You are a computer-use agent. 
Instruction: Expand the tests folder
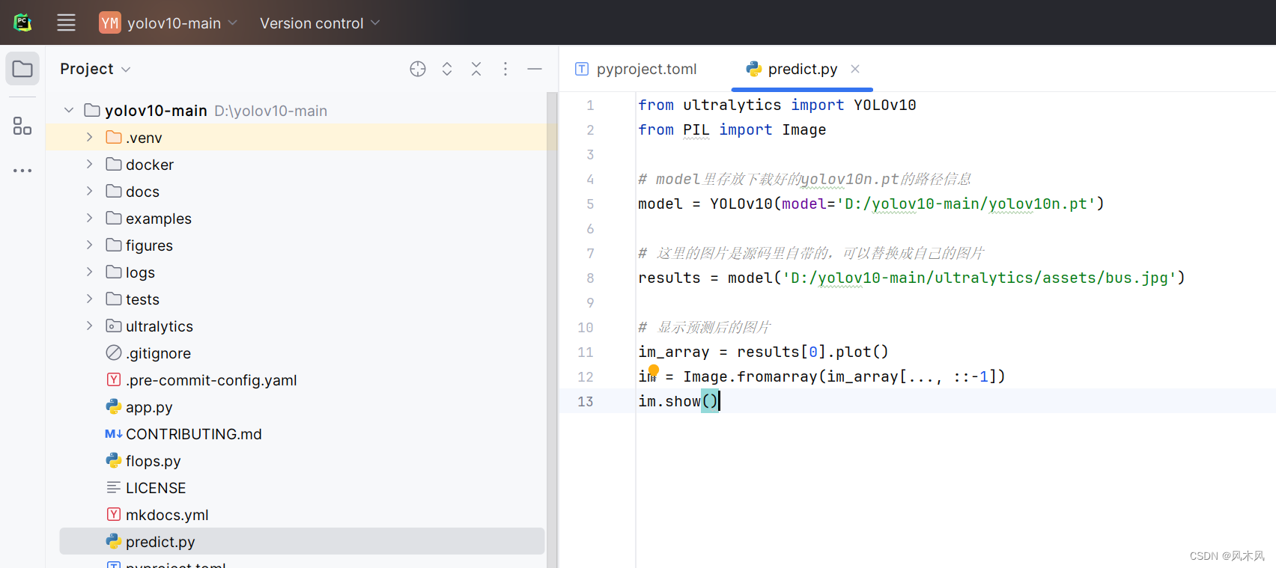(89, 299)
